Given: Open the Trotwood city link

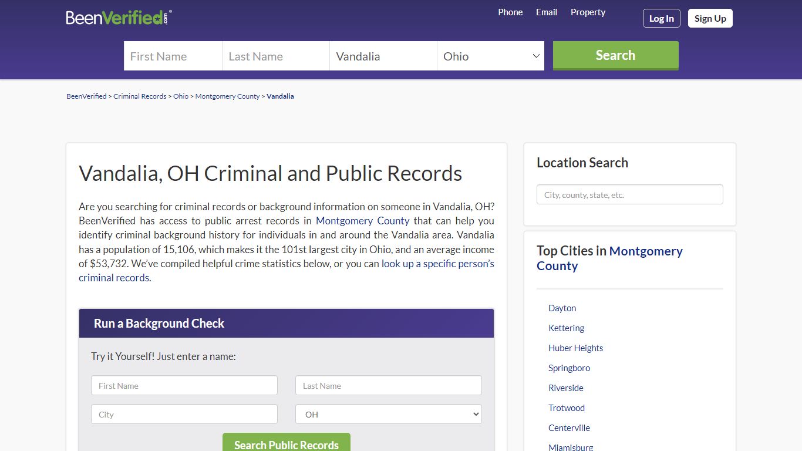Looking at the screenshot, I should click(567, 408).
